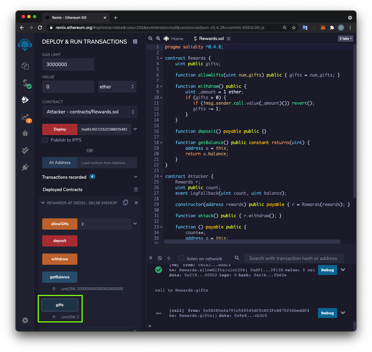The height and width of the screenshot is (352, 372).
Task: Focus the Value amount input field
Action: pyautogui.click(x=68, y=87)
